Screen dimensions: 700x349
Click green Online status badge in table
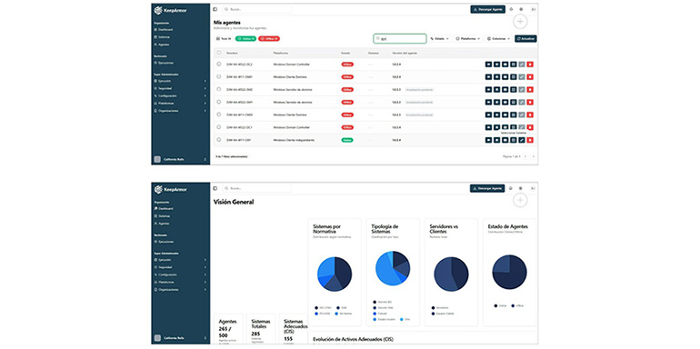347,140
